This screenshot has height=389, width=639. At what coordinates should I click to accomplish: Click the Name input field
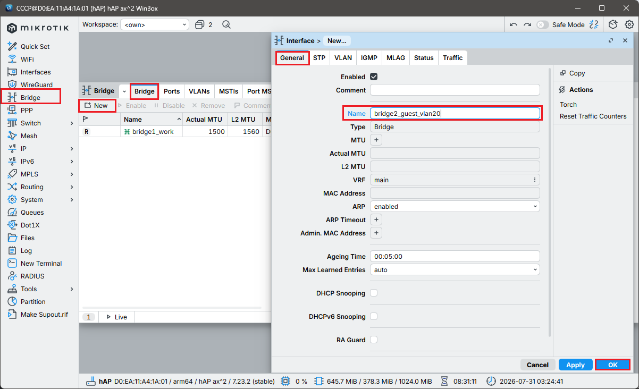[x=455, y=113]
